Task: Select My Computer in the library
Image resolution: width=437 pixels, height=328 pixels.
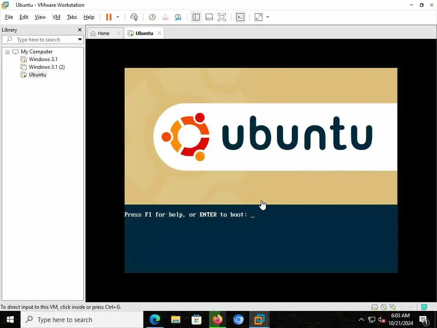Action: [x=37, y=52]
